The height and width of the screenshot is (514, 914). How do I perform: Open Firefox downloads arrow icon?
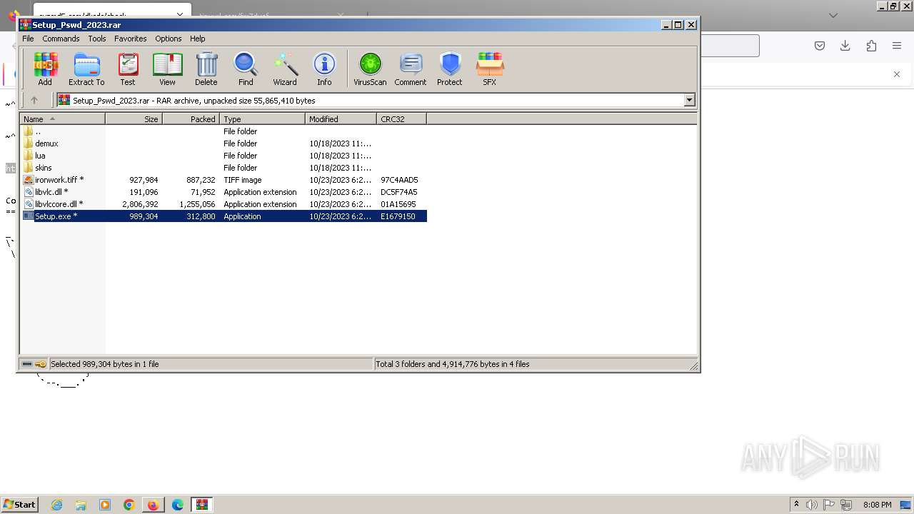pos(845,46)
